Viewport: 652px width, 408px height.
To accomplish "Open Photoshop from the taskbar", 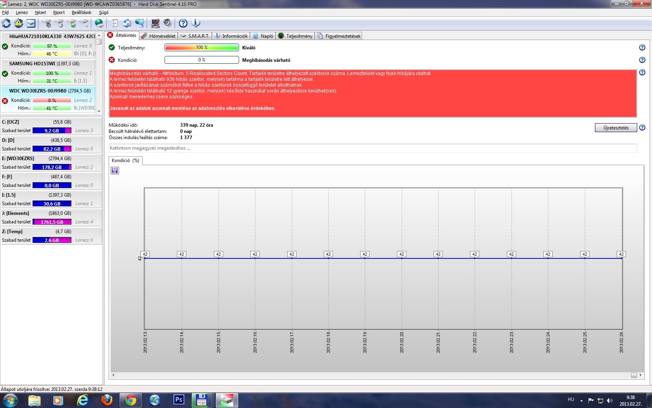I will (179, 400).
